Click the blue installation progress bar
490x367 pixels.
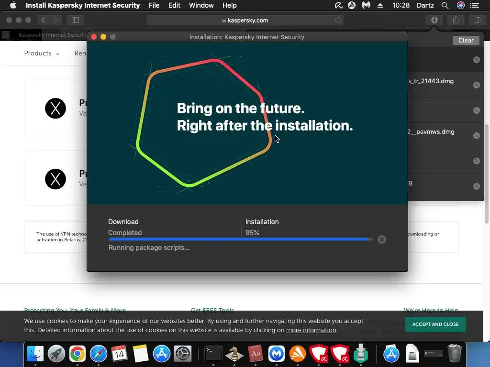[241, 239]
